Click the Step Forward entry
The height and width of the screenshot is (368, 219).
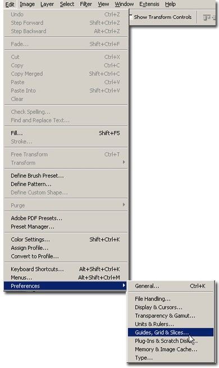(x=66, y=23)
